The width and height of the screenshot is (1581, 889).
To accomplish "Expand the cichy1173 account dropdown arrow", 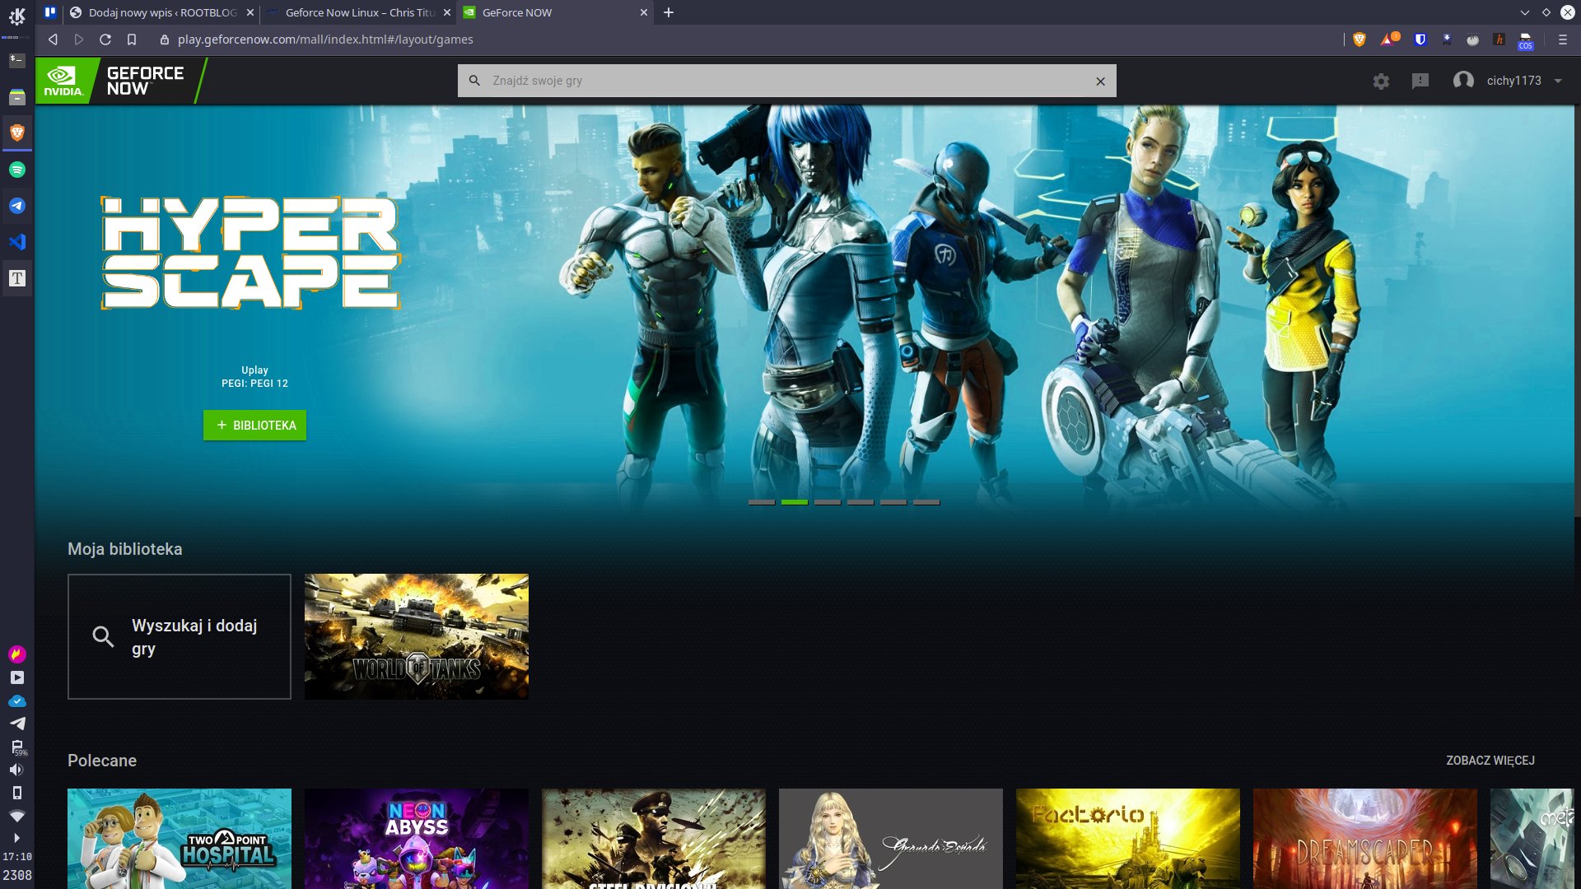I will tap(1558, 81).
